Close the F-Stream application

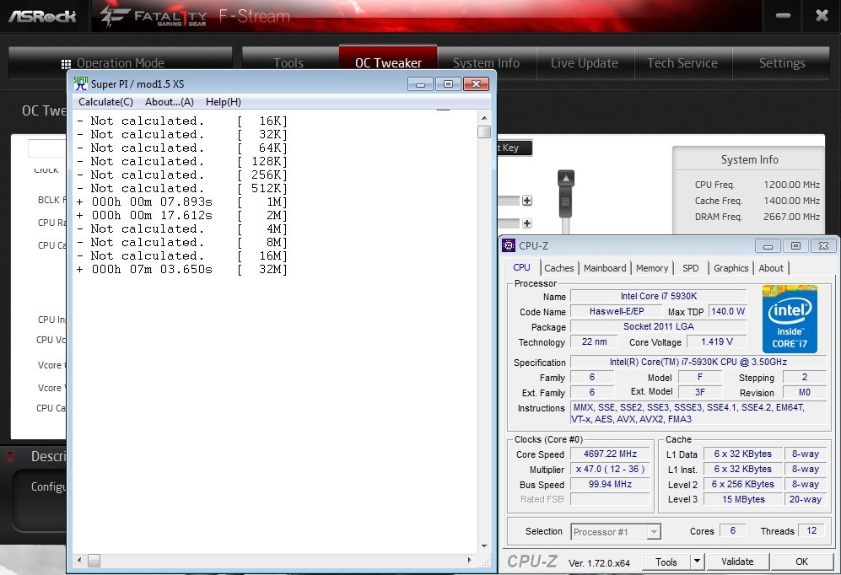point(822,15)
